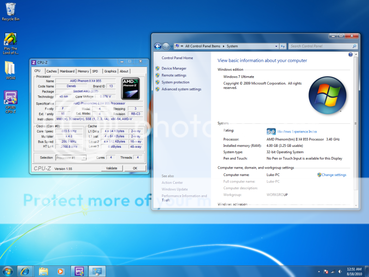
Task: Switch to Control Panel System taskbar button
Action: coord(97,271)
